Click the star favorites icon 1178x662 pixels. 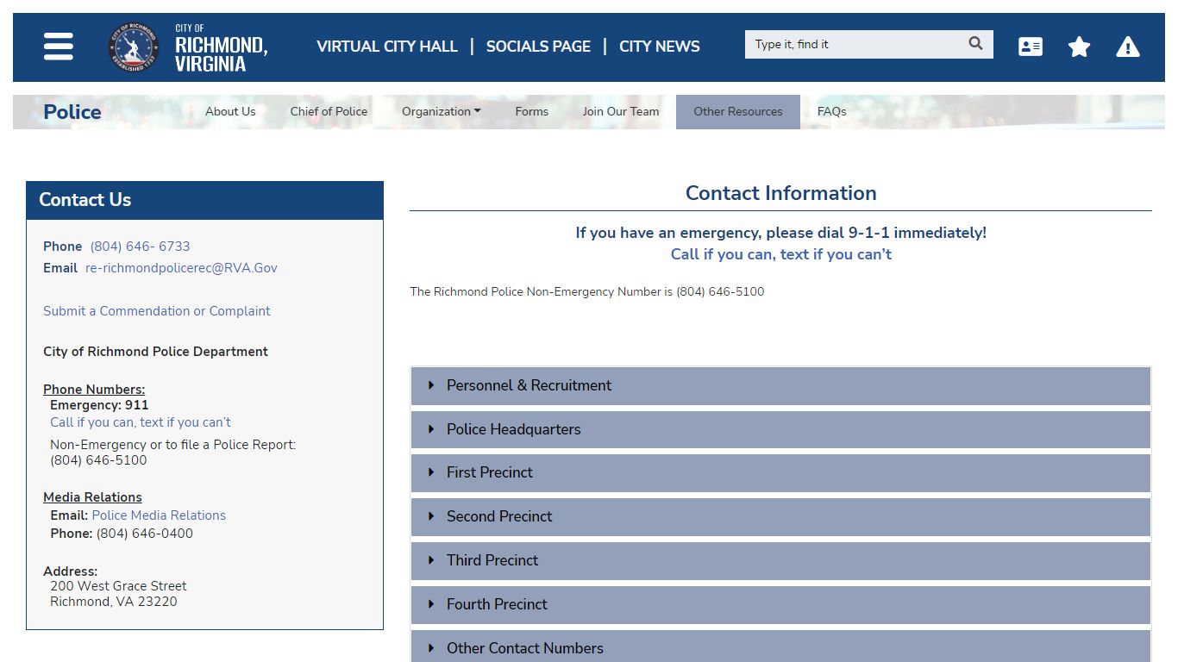point(1079,47)
